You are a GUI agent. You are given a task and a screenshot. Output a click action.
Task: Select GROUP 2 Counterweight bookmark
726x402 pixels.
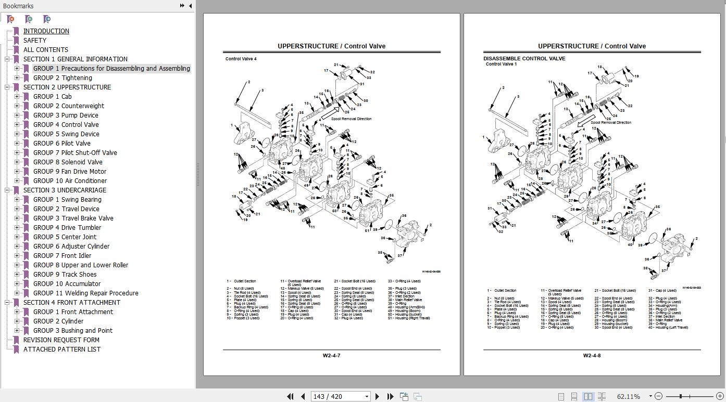[x=69, y=106]
